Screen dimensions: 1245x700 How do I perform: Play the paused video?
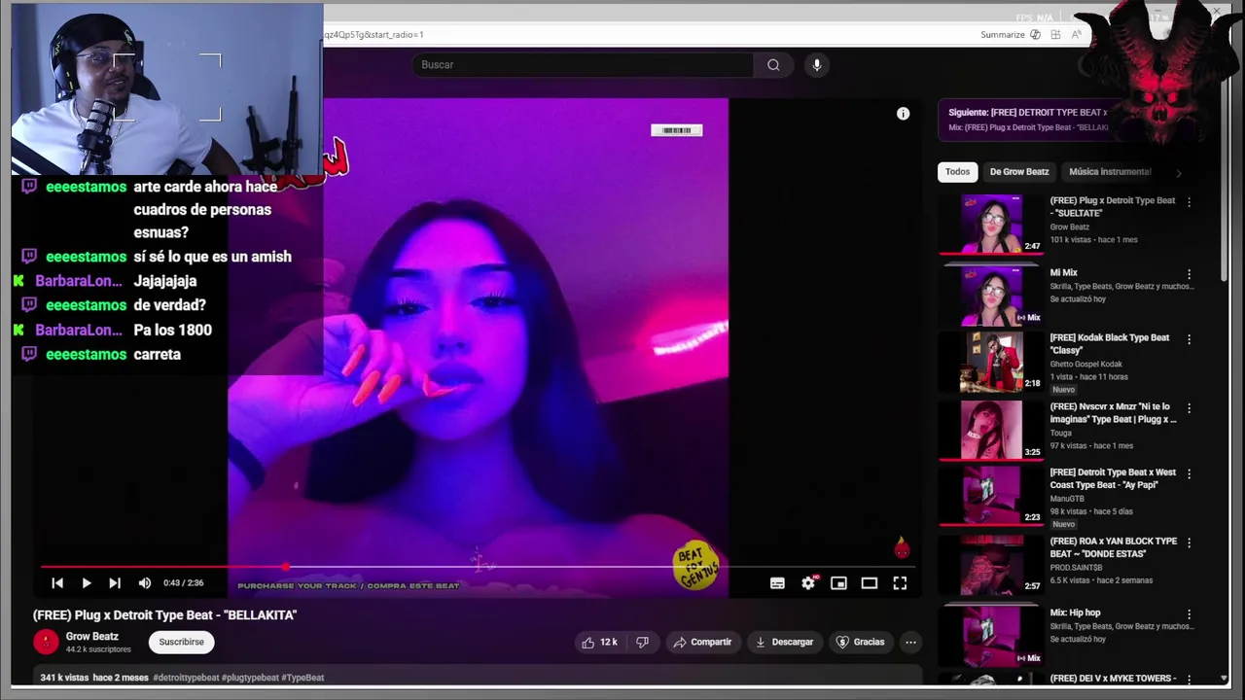point(86,583)
